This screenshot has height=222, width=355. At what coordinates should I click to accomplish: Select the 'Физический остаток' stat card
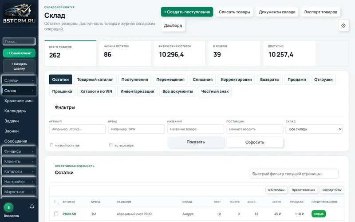180,53
